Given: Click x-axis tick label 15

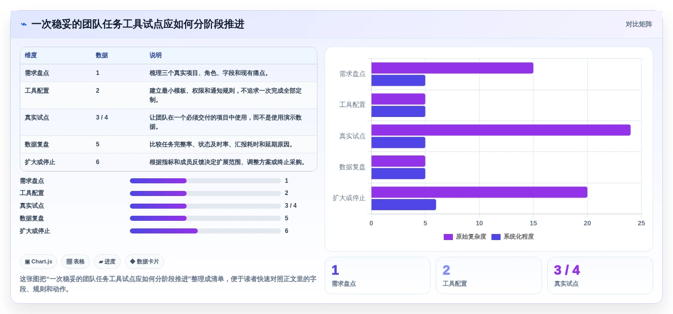Looking at the screenshot, I should [x=533, y=223].
